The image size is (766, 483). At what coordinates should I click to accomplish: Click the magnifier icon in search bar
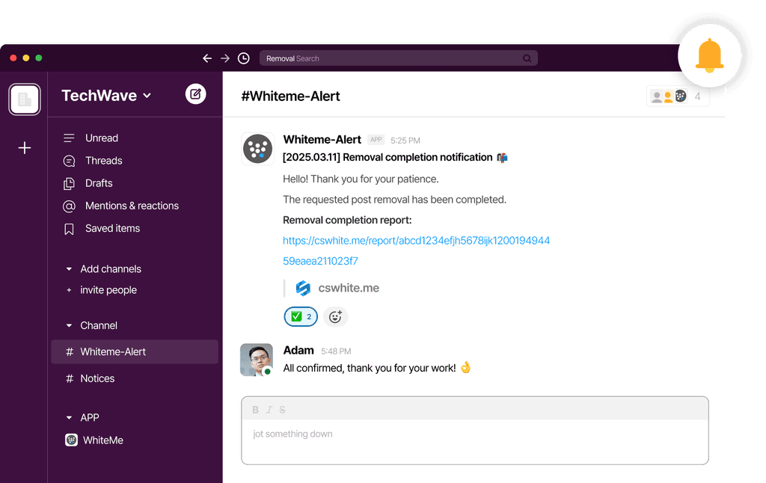(x=527, y=58)
